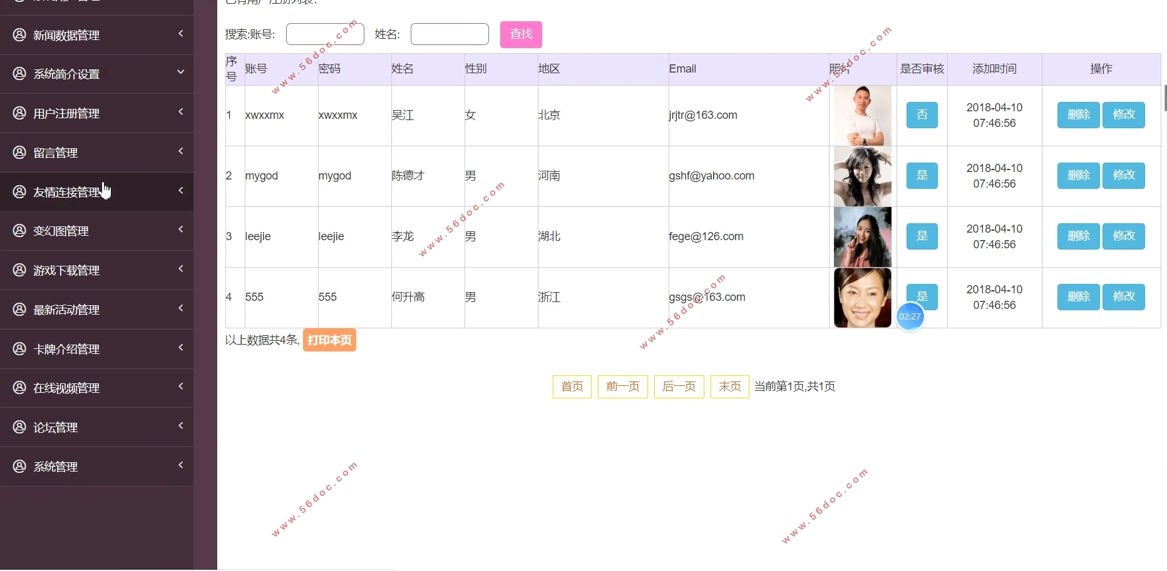Click the icon beside 在线视频管理
Viewport: 1167px width, 571px height.
[x=19, y=387]
